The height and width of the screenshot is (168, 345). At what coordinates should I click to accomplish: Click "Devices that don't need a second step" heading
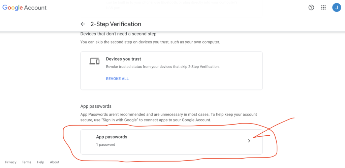(x=118, y=34)
